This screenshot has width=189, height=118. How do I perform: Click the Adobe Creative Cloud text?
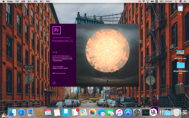click(61, 37)
